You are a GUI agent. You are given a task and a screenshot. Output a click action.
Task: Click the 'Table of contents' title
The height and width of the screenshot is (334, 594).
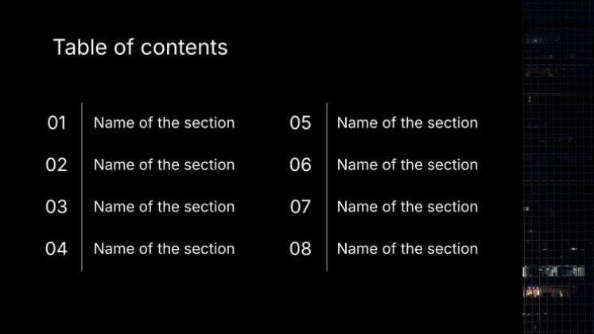click(x=140, y=48)
